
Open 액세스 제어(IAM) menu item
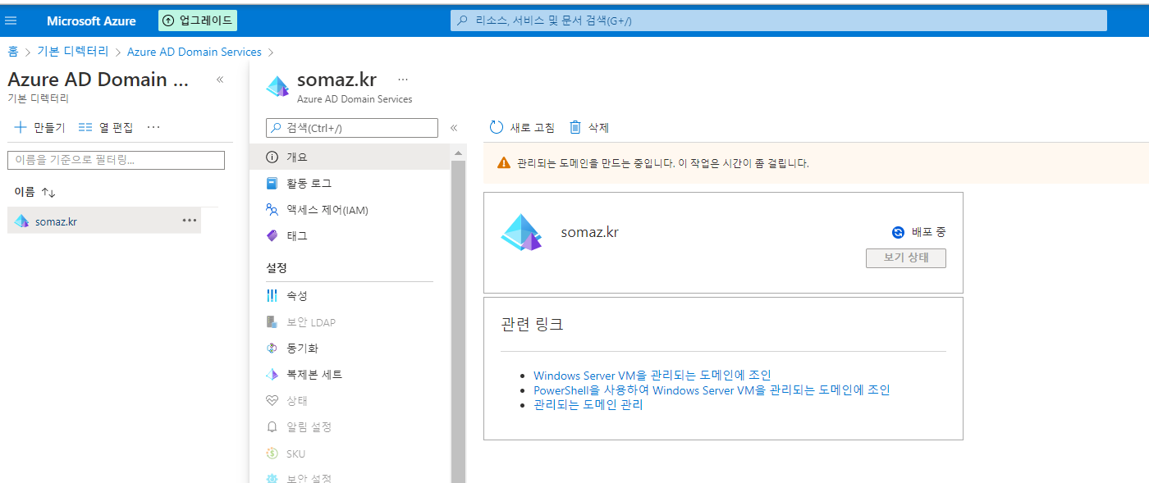point(350,210)
